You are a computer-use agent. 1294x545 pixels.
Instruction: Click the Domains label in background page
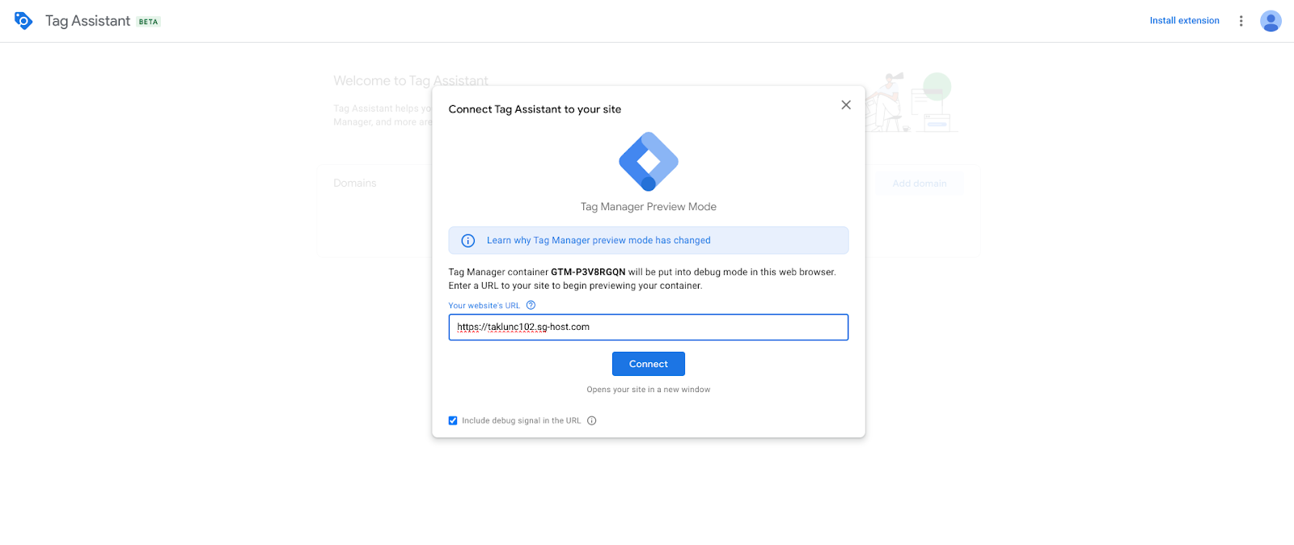355,184
